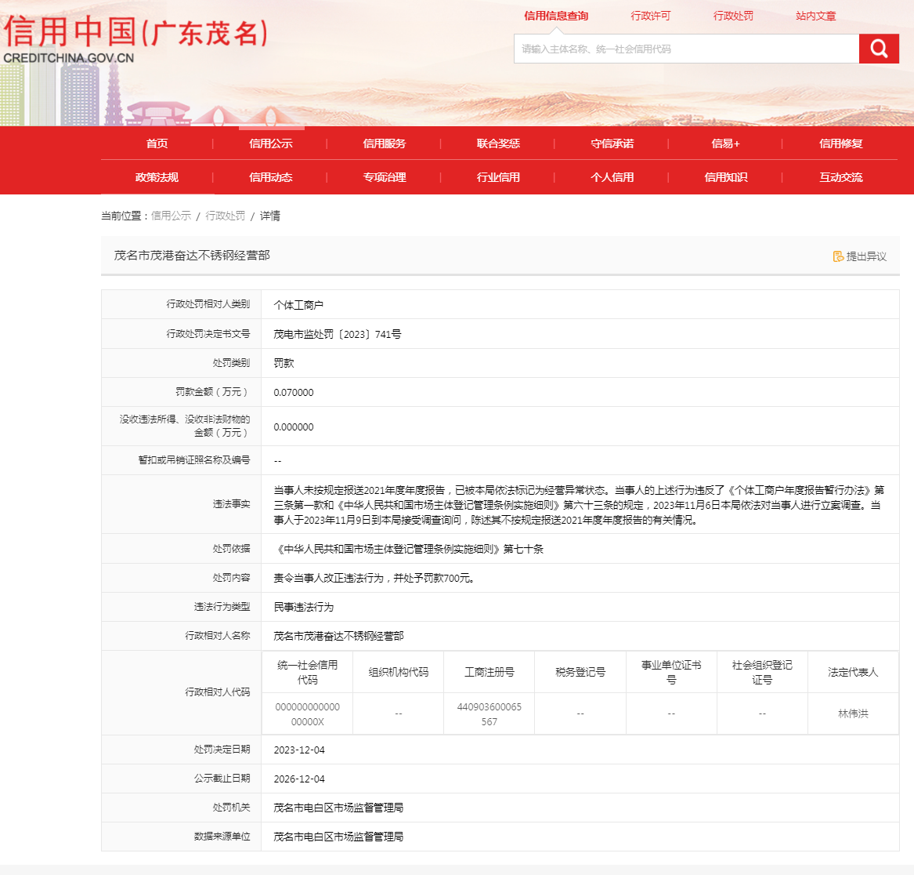Switch to the 行政处罚 search tab
Image resolution: width=914 pixels, height=875 pixels.
coord(733,16)
